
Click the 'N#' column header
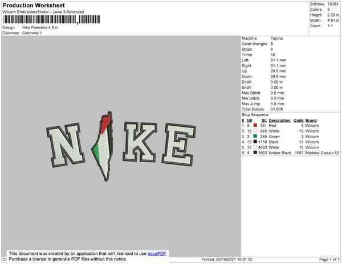coord(250,121)
